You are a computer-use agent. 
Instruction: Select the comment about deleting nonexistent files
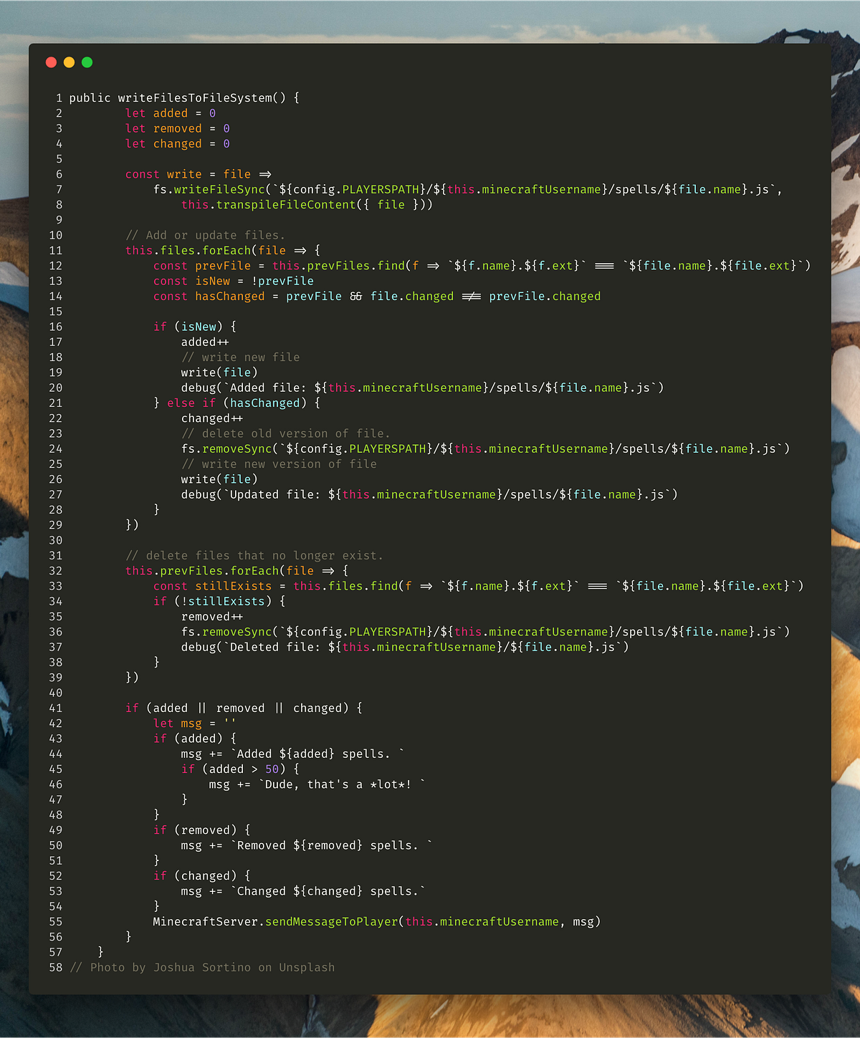coord(254,555)
